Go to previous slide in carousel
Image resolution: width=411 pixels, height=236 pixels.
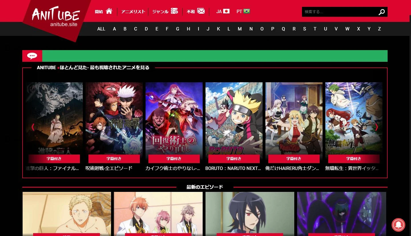point(33,127)
